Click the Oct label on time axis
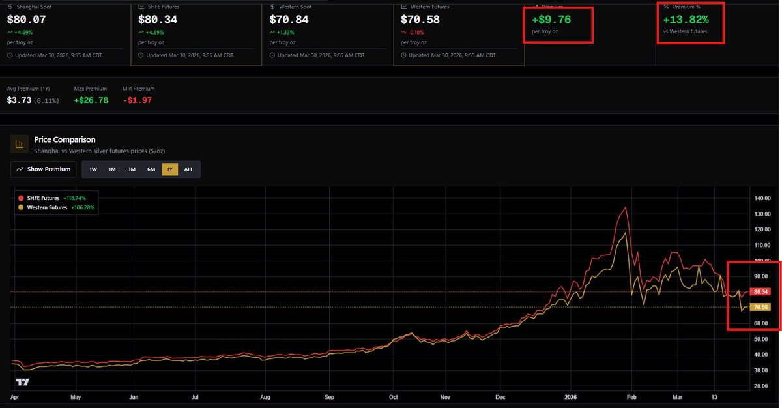 393,396
